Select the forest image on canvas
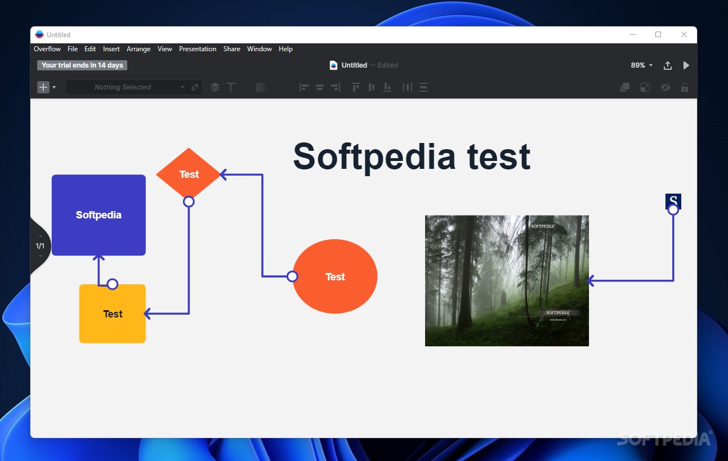Image resolution: width=728 pixels, height=461 pixels. coord(507,280)
